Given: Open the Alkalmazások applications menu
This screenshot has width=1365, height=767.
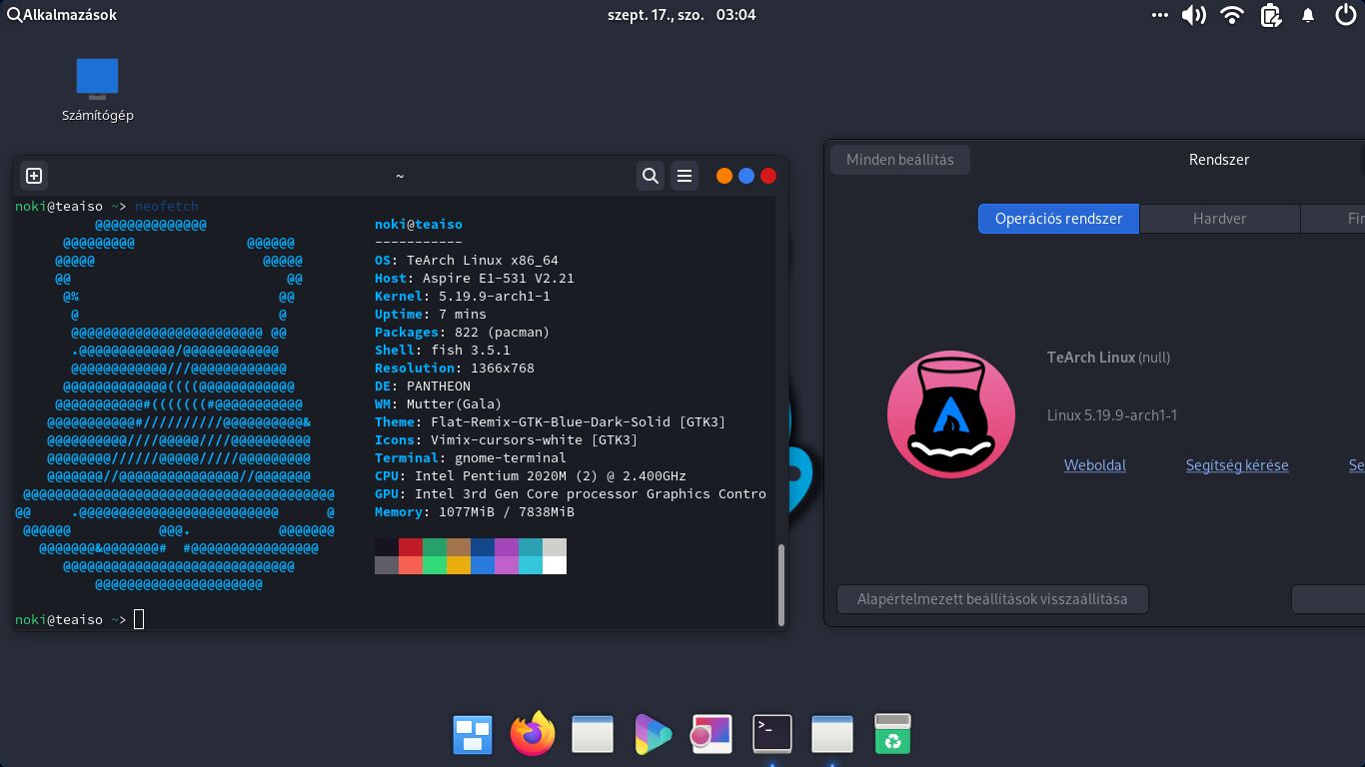Looking at the screenshot, I should [61, 15].
